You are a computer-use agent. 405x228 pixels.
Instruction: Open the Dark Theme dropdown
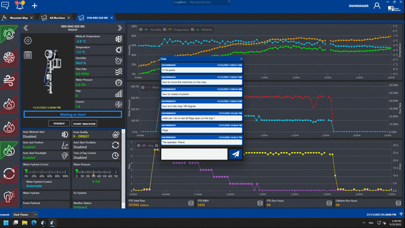click(25, 214)
